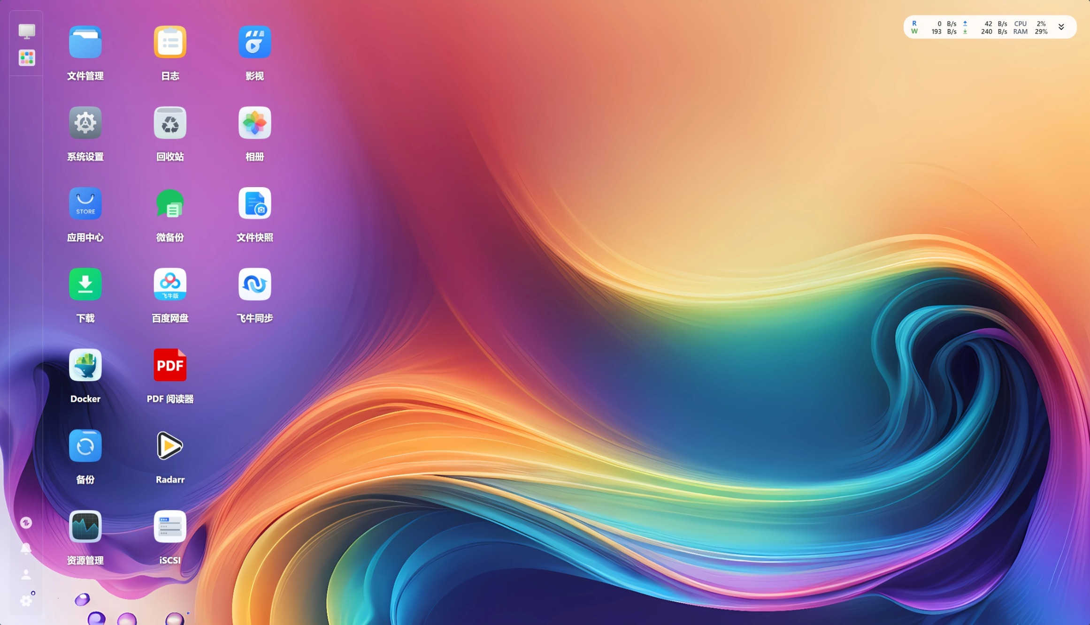The image size is (1090, 625).
Task: Click CPU and RAM usage readout
Action: [1030, 28]
